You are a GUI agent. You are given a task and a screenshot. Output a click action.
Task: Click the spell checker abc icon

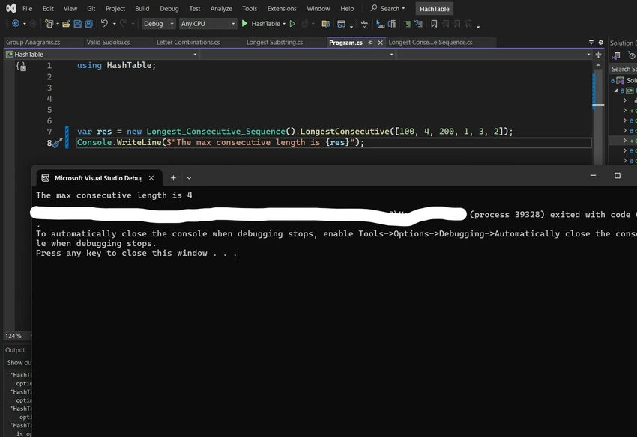(364, 25)
